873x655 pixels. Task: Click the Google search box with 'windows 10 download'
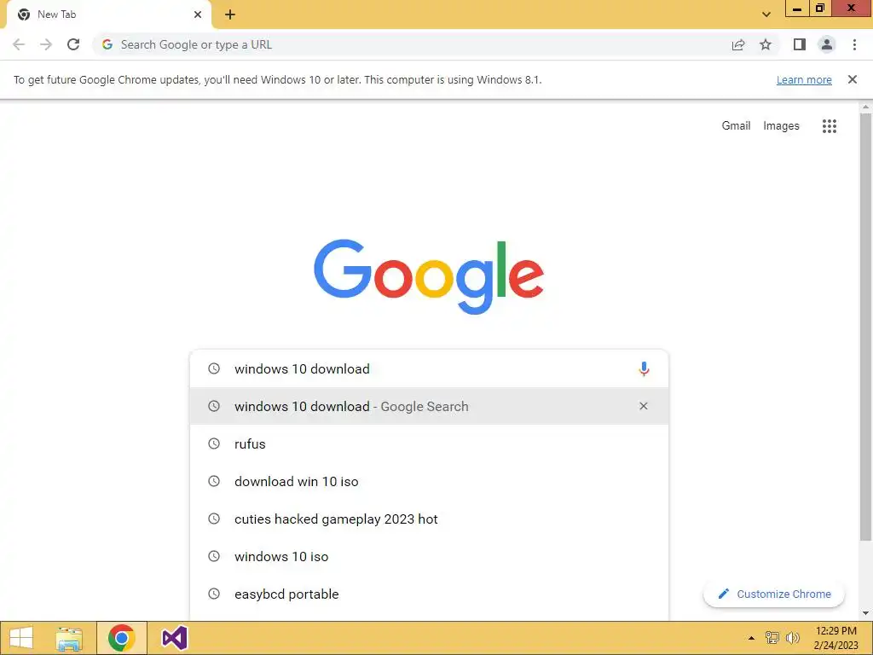pos(429,368)
